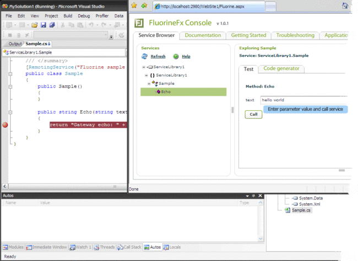The height and width of the screenshot is (261, 358).
Task: Collapse the ServiceLibrary1 namespace tree node
Action: (x=147, y=75)
